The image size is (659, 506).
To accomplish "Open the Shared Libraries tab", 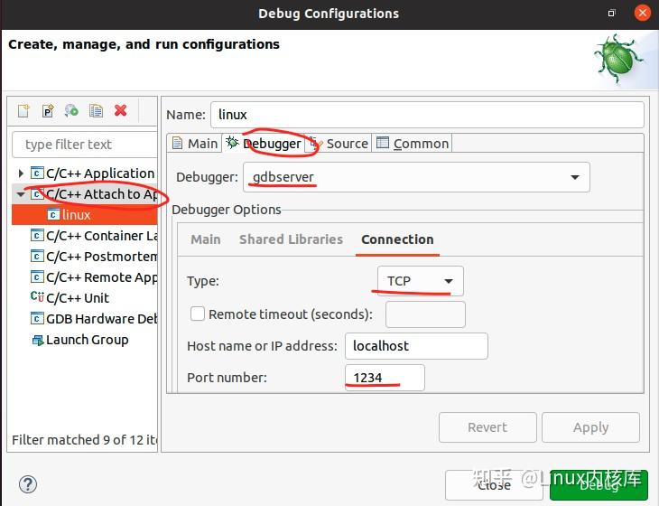I will point(291,239).
